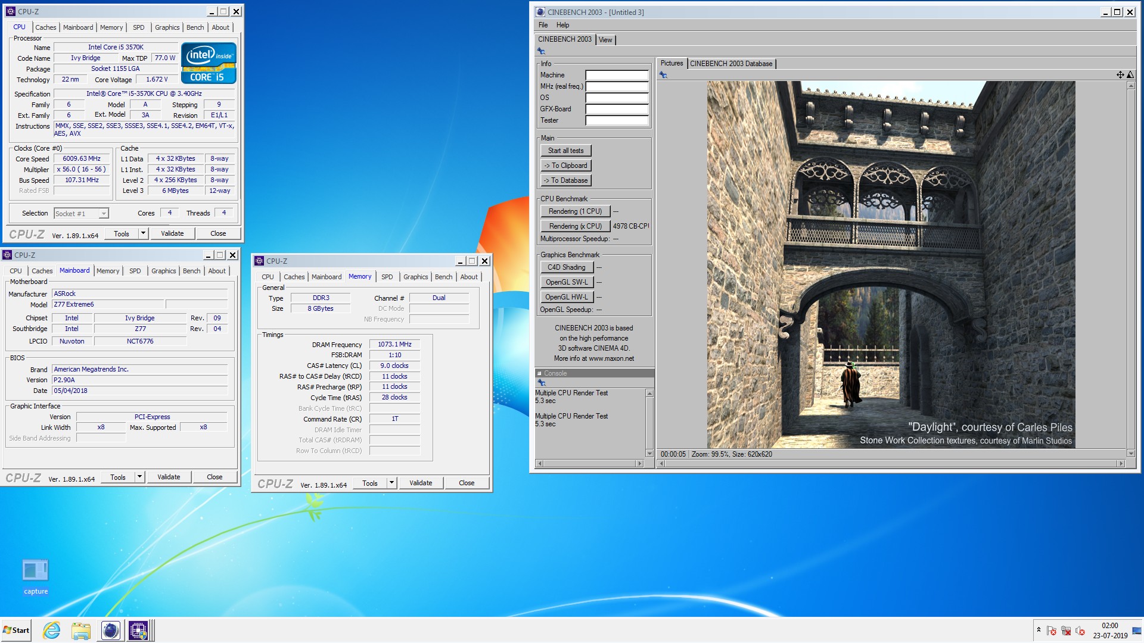
Task: Click the To Database button
Action: point(566,180)
